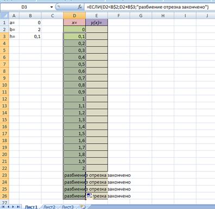This screenshot has width=215, height=209.
Task: Go to previous sheet navigation arrow
Action: [8, 207]
